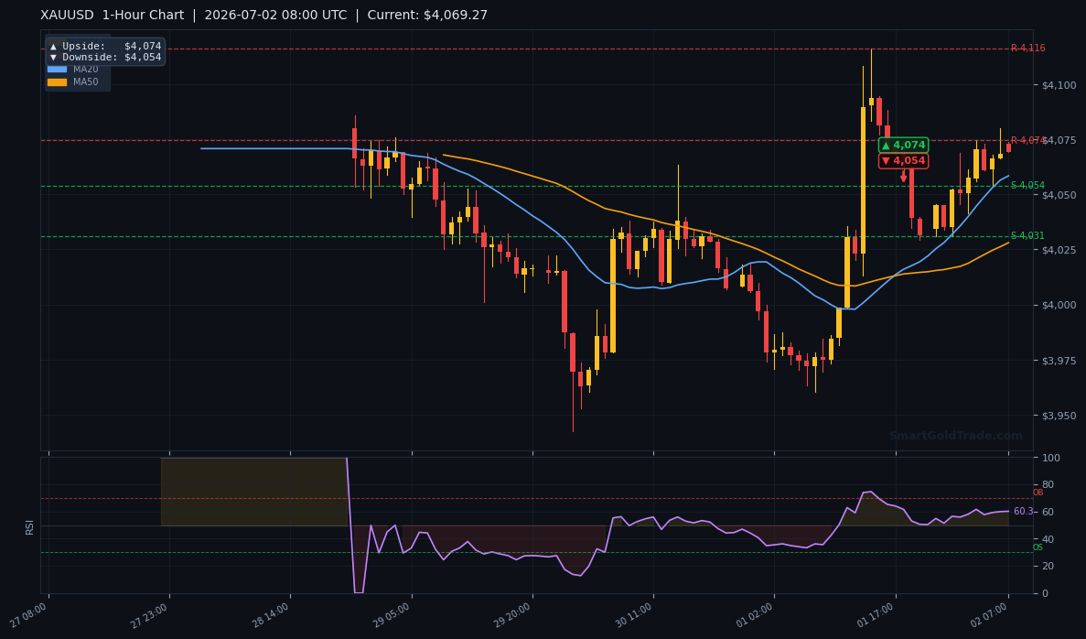The height and width of the screenshot is (639, 1086).
Task: Click the OB overbought label in RSI panel
Action: [x=1038, y=493]
